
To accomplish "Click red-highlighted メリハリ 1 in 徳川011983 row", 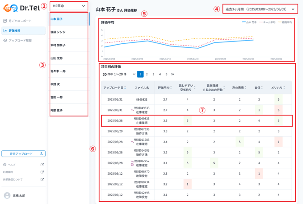I will [x=279, y=142].
